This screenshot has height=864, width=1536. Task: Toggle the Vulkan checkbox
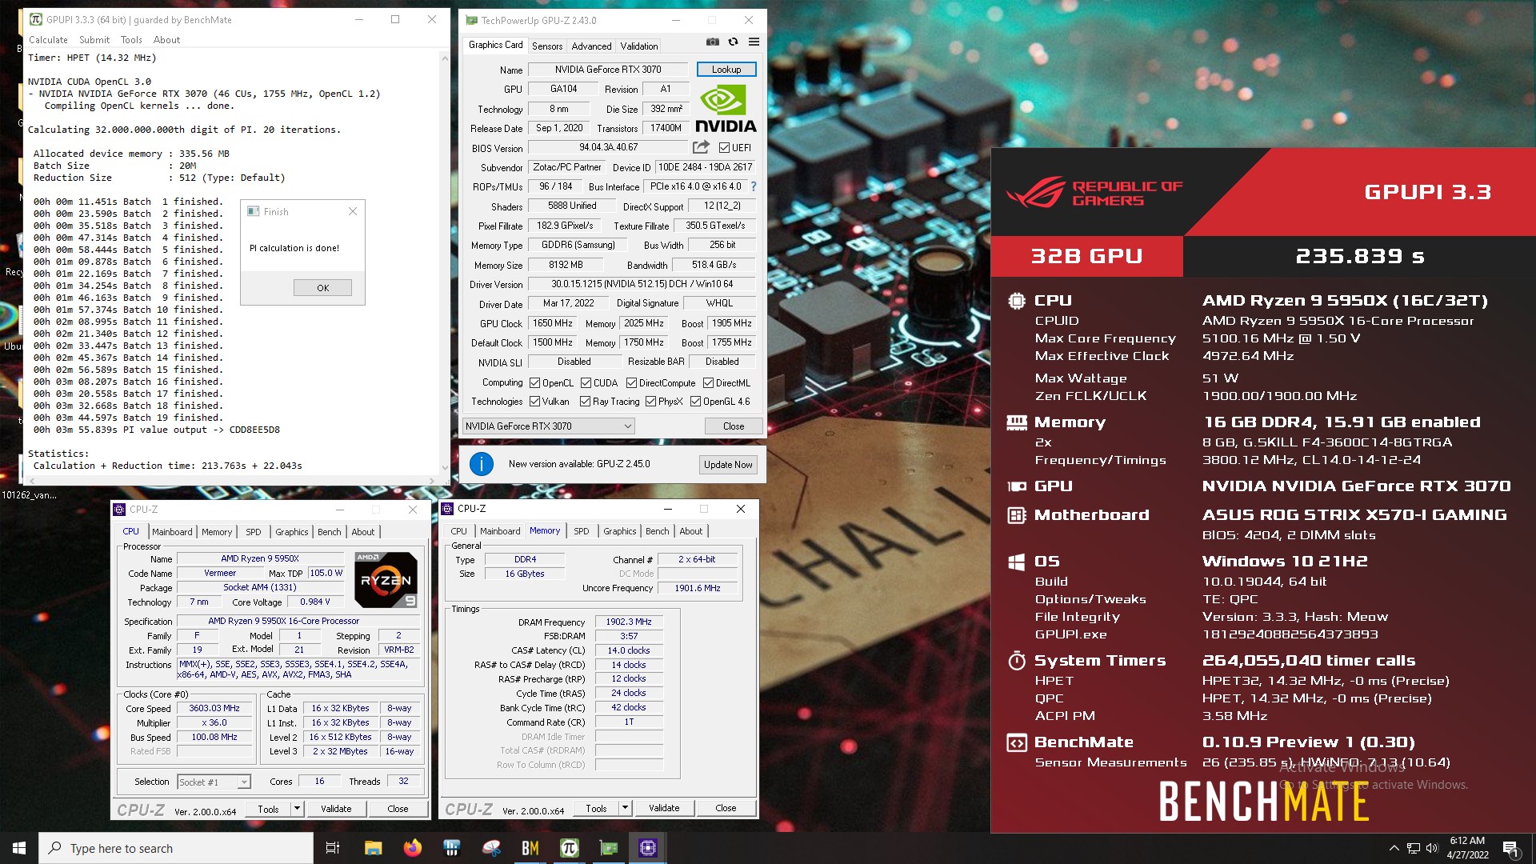pos(535,402)
